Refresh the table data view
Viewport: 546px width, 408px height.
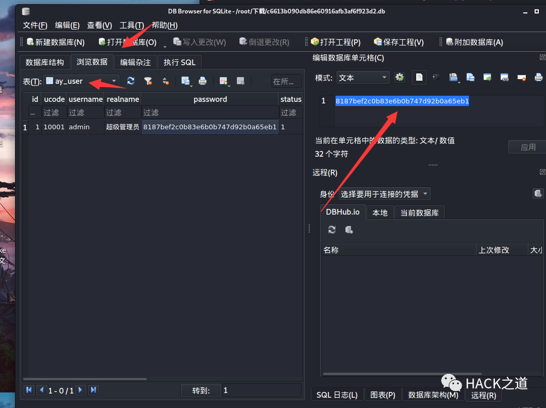coord(131,81)
